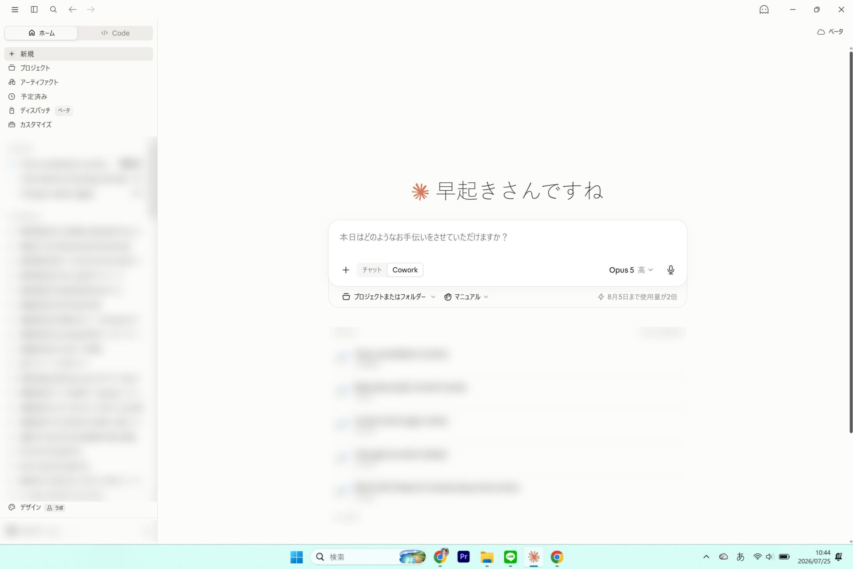Switch to the ホーム tab

click(41, 33)
